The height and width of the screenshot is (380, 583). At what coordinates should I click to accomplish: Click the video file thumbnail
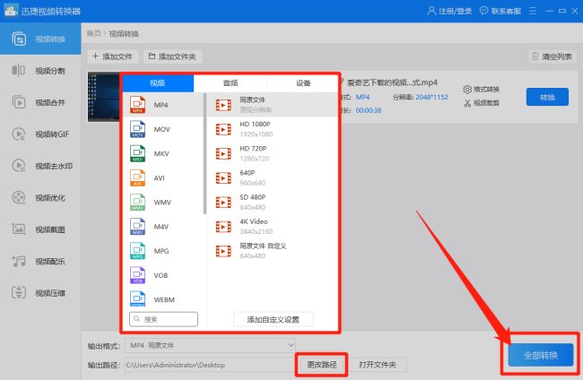click(104, 98)
